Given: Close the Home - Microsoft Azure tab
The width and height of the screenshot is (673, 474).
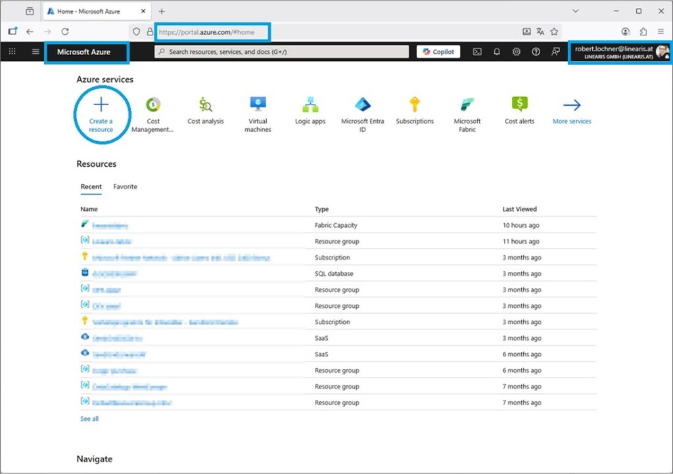Looking at the screenshot, I should [143, 11].
